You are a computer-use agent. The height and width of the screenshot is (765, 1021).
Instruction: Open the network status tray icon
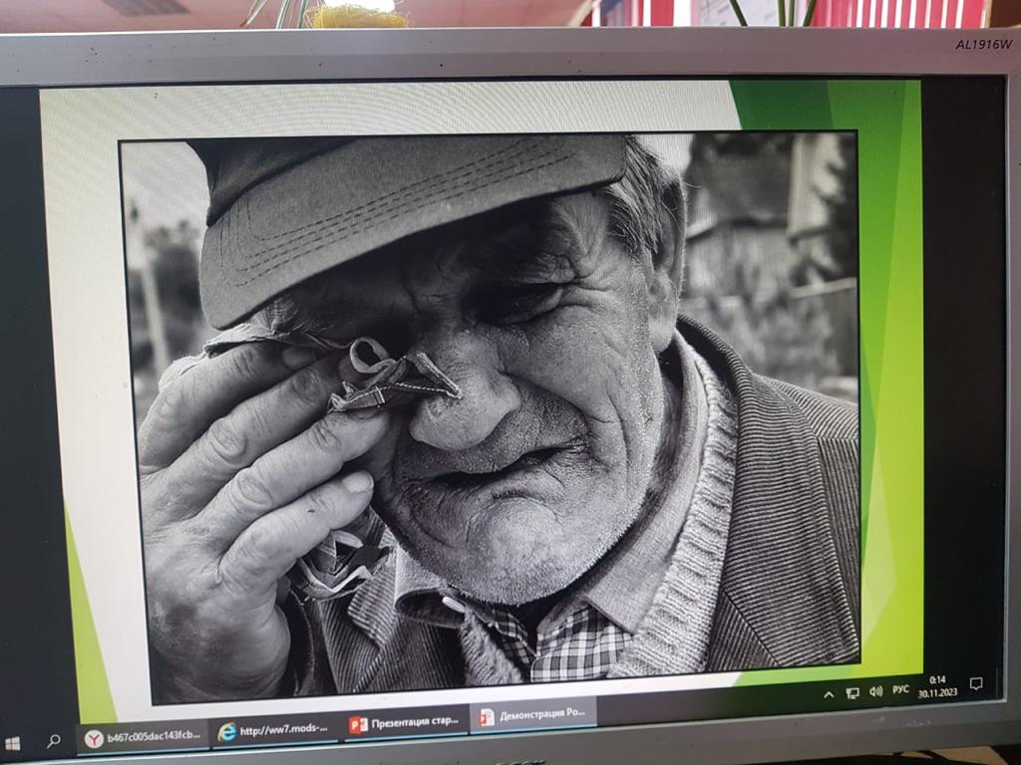click(852, 692)
